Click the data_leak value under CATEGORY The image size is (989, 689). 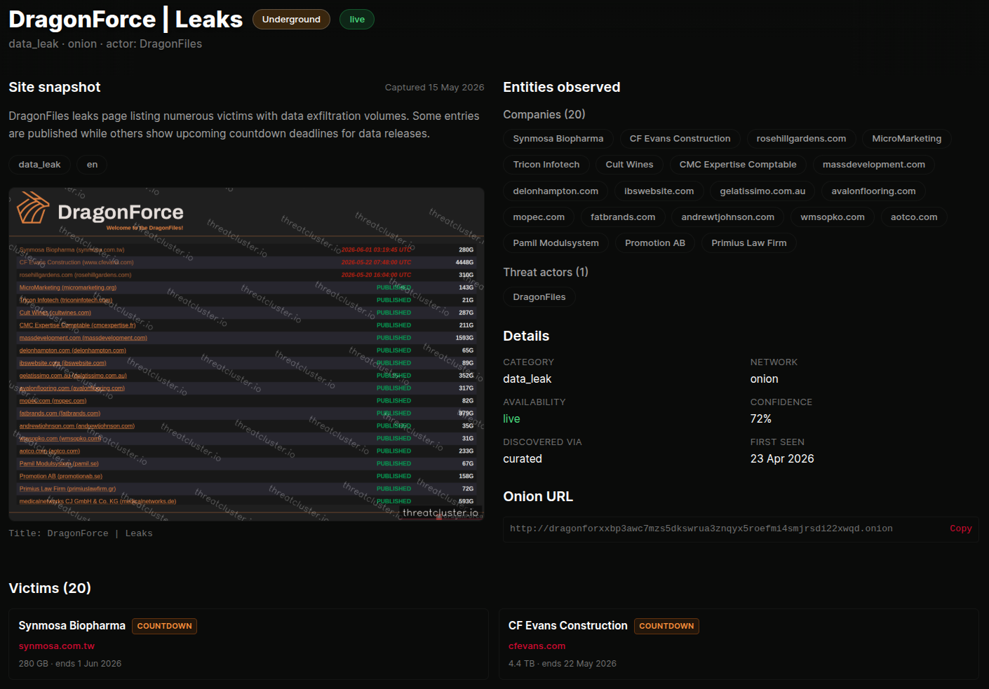[x=527, y=379]
